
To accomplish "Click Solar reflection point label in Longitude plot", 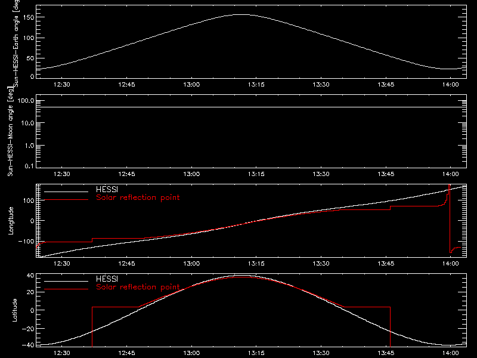I will click(138, 197).
